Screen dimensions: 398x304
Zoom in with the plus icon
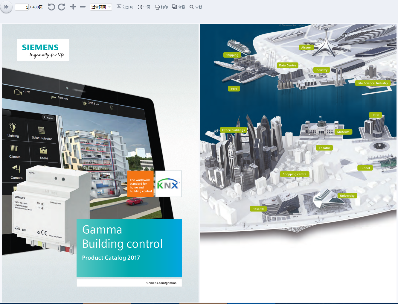[x=73, y=7]
